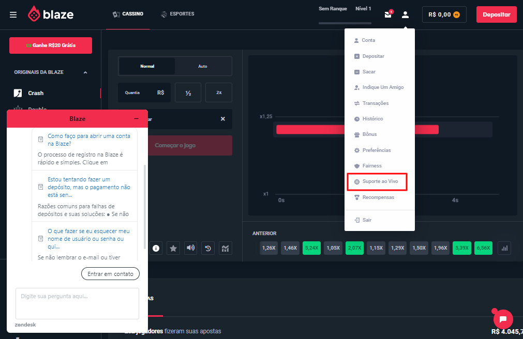Screen dimensions: 523x339
Task: Collapse the Originais da Blaze section
Action: tap(85, 72)
